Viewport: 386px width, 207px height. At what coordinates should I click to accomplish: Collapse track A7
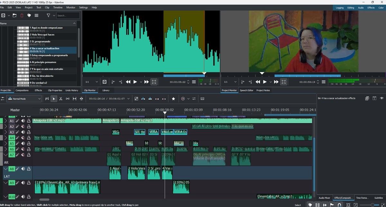(5, 155)
